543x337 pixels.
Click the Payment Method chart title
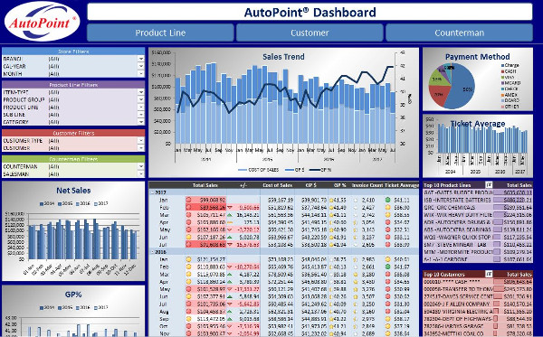pyautogui.click(x=477, y=57)
